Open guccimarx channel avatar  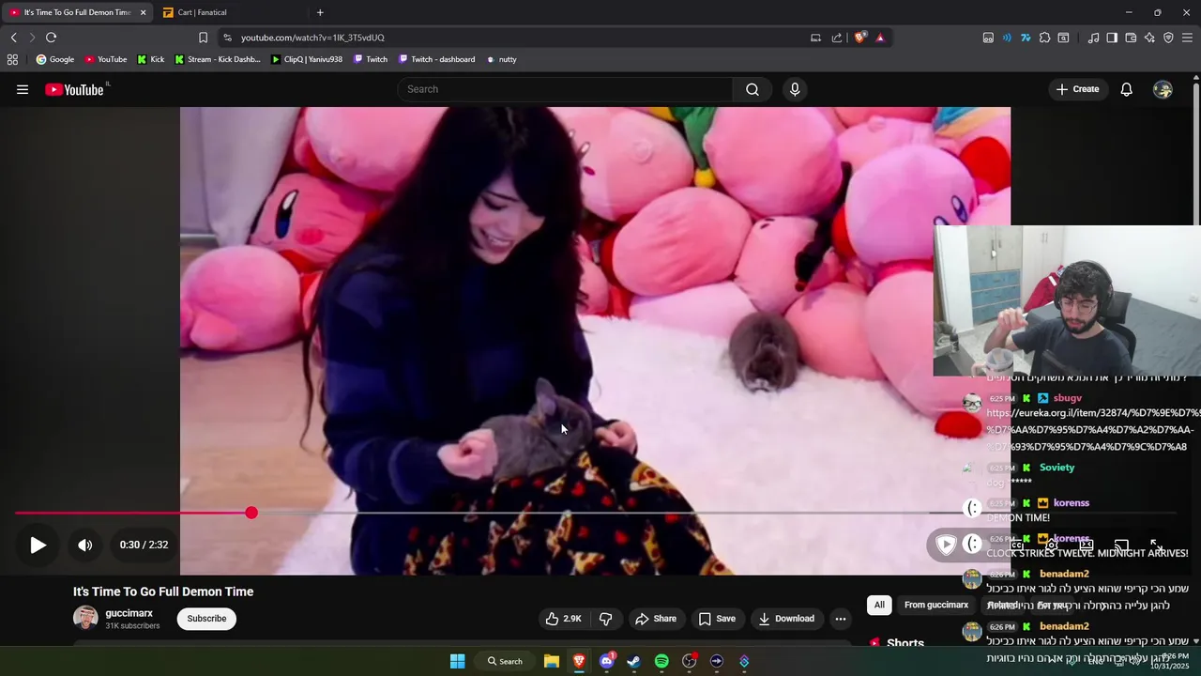click(85, 618)
